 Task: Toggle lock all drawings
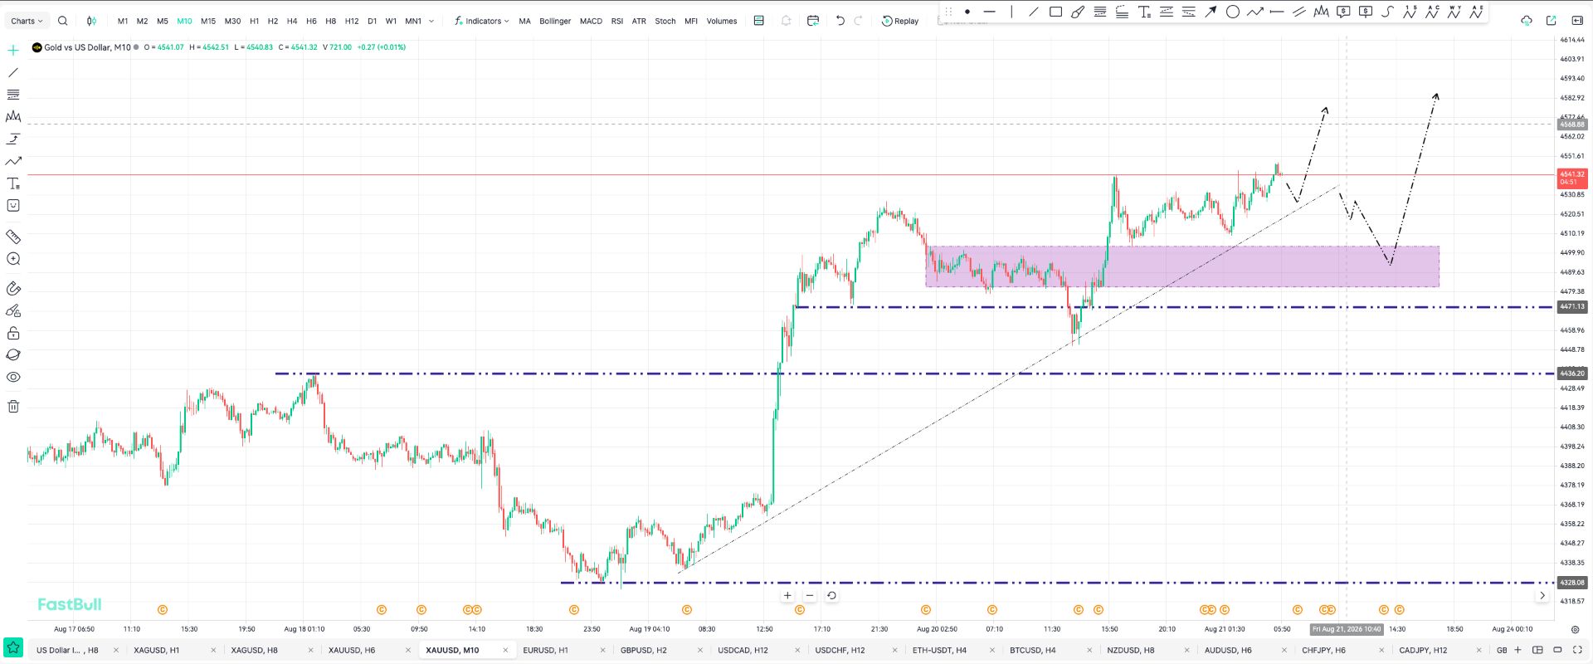coord(13,333)
